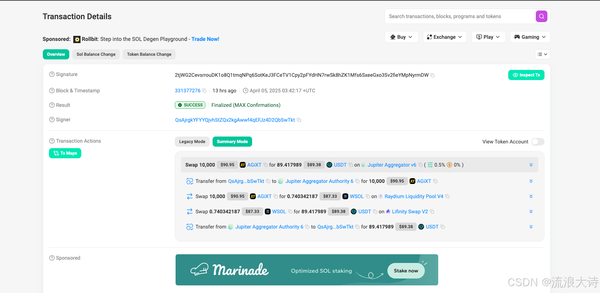The height and width of the screenshot is (293, 600).
Task: Open Lifinity Swap V2 link
Action: pyautogui.click(x=410, y=212)
